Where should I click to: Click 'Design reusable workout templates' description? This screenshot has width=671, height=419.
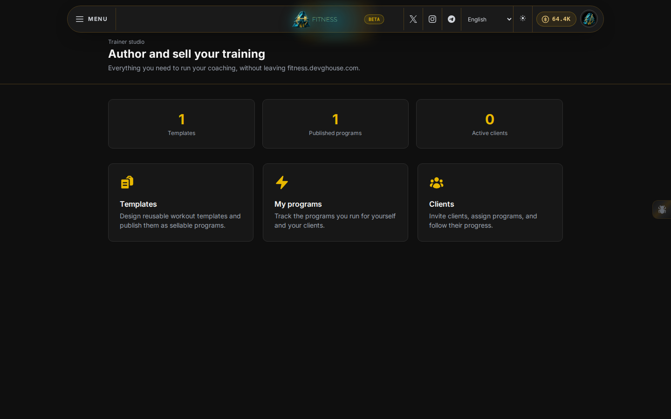pyautogui.click(x=180, y=221)
